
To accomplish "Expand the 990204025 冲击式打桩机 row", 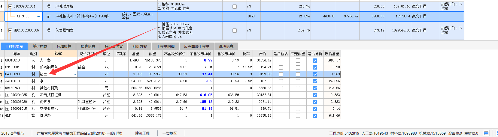I will click(8, 95).
